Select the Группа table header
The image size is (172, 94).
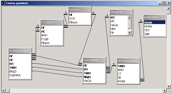pos(80,9)
